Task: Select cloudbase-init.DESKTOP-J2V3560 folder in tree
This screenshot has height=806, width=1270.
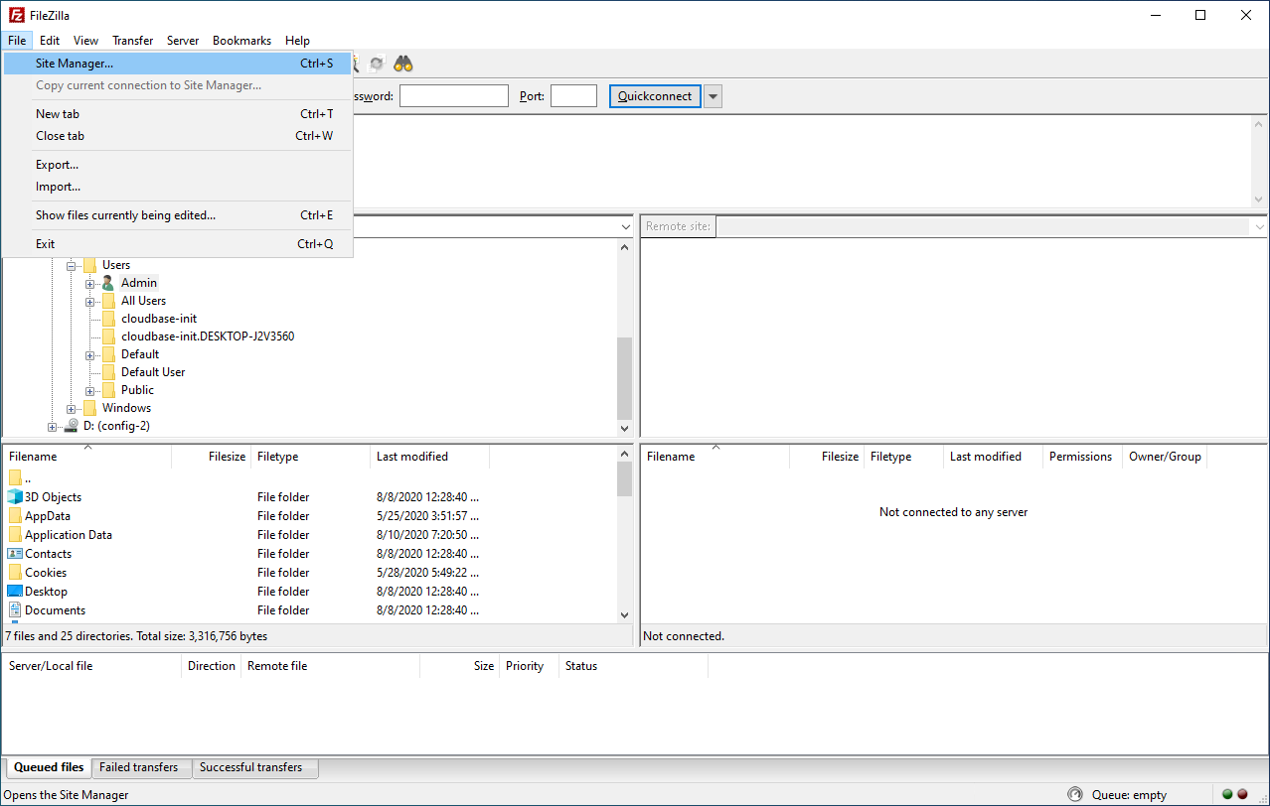Action: click(207, 336)
